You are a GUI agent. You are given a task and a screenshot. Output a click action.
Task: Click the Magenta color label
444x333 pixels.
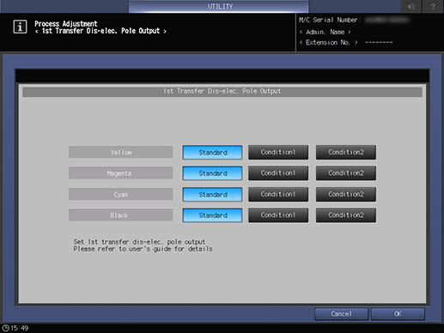click(121, 173)
